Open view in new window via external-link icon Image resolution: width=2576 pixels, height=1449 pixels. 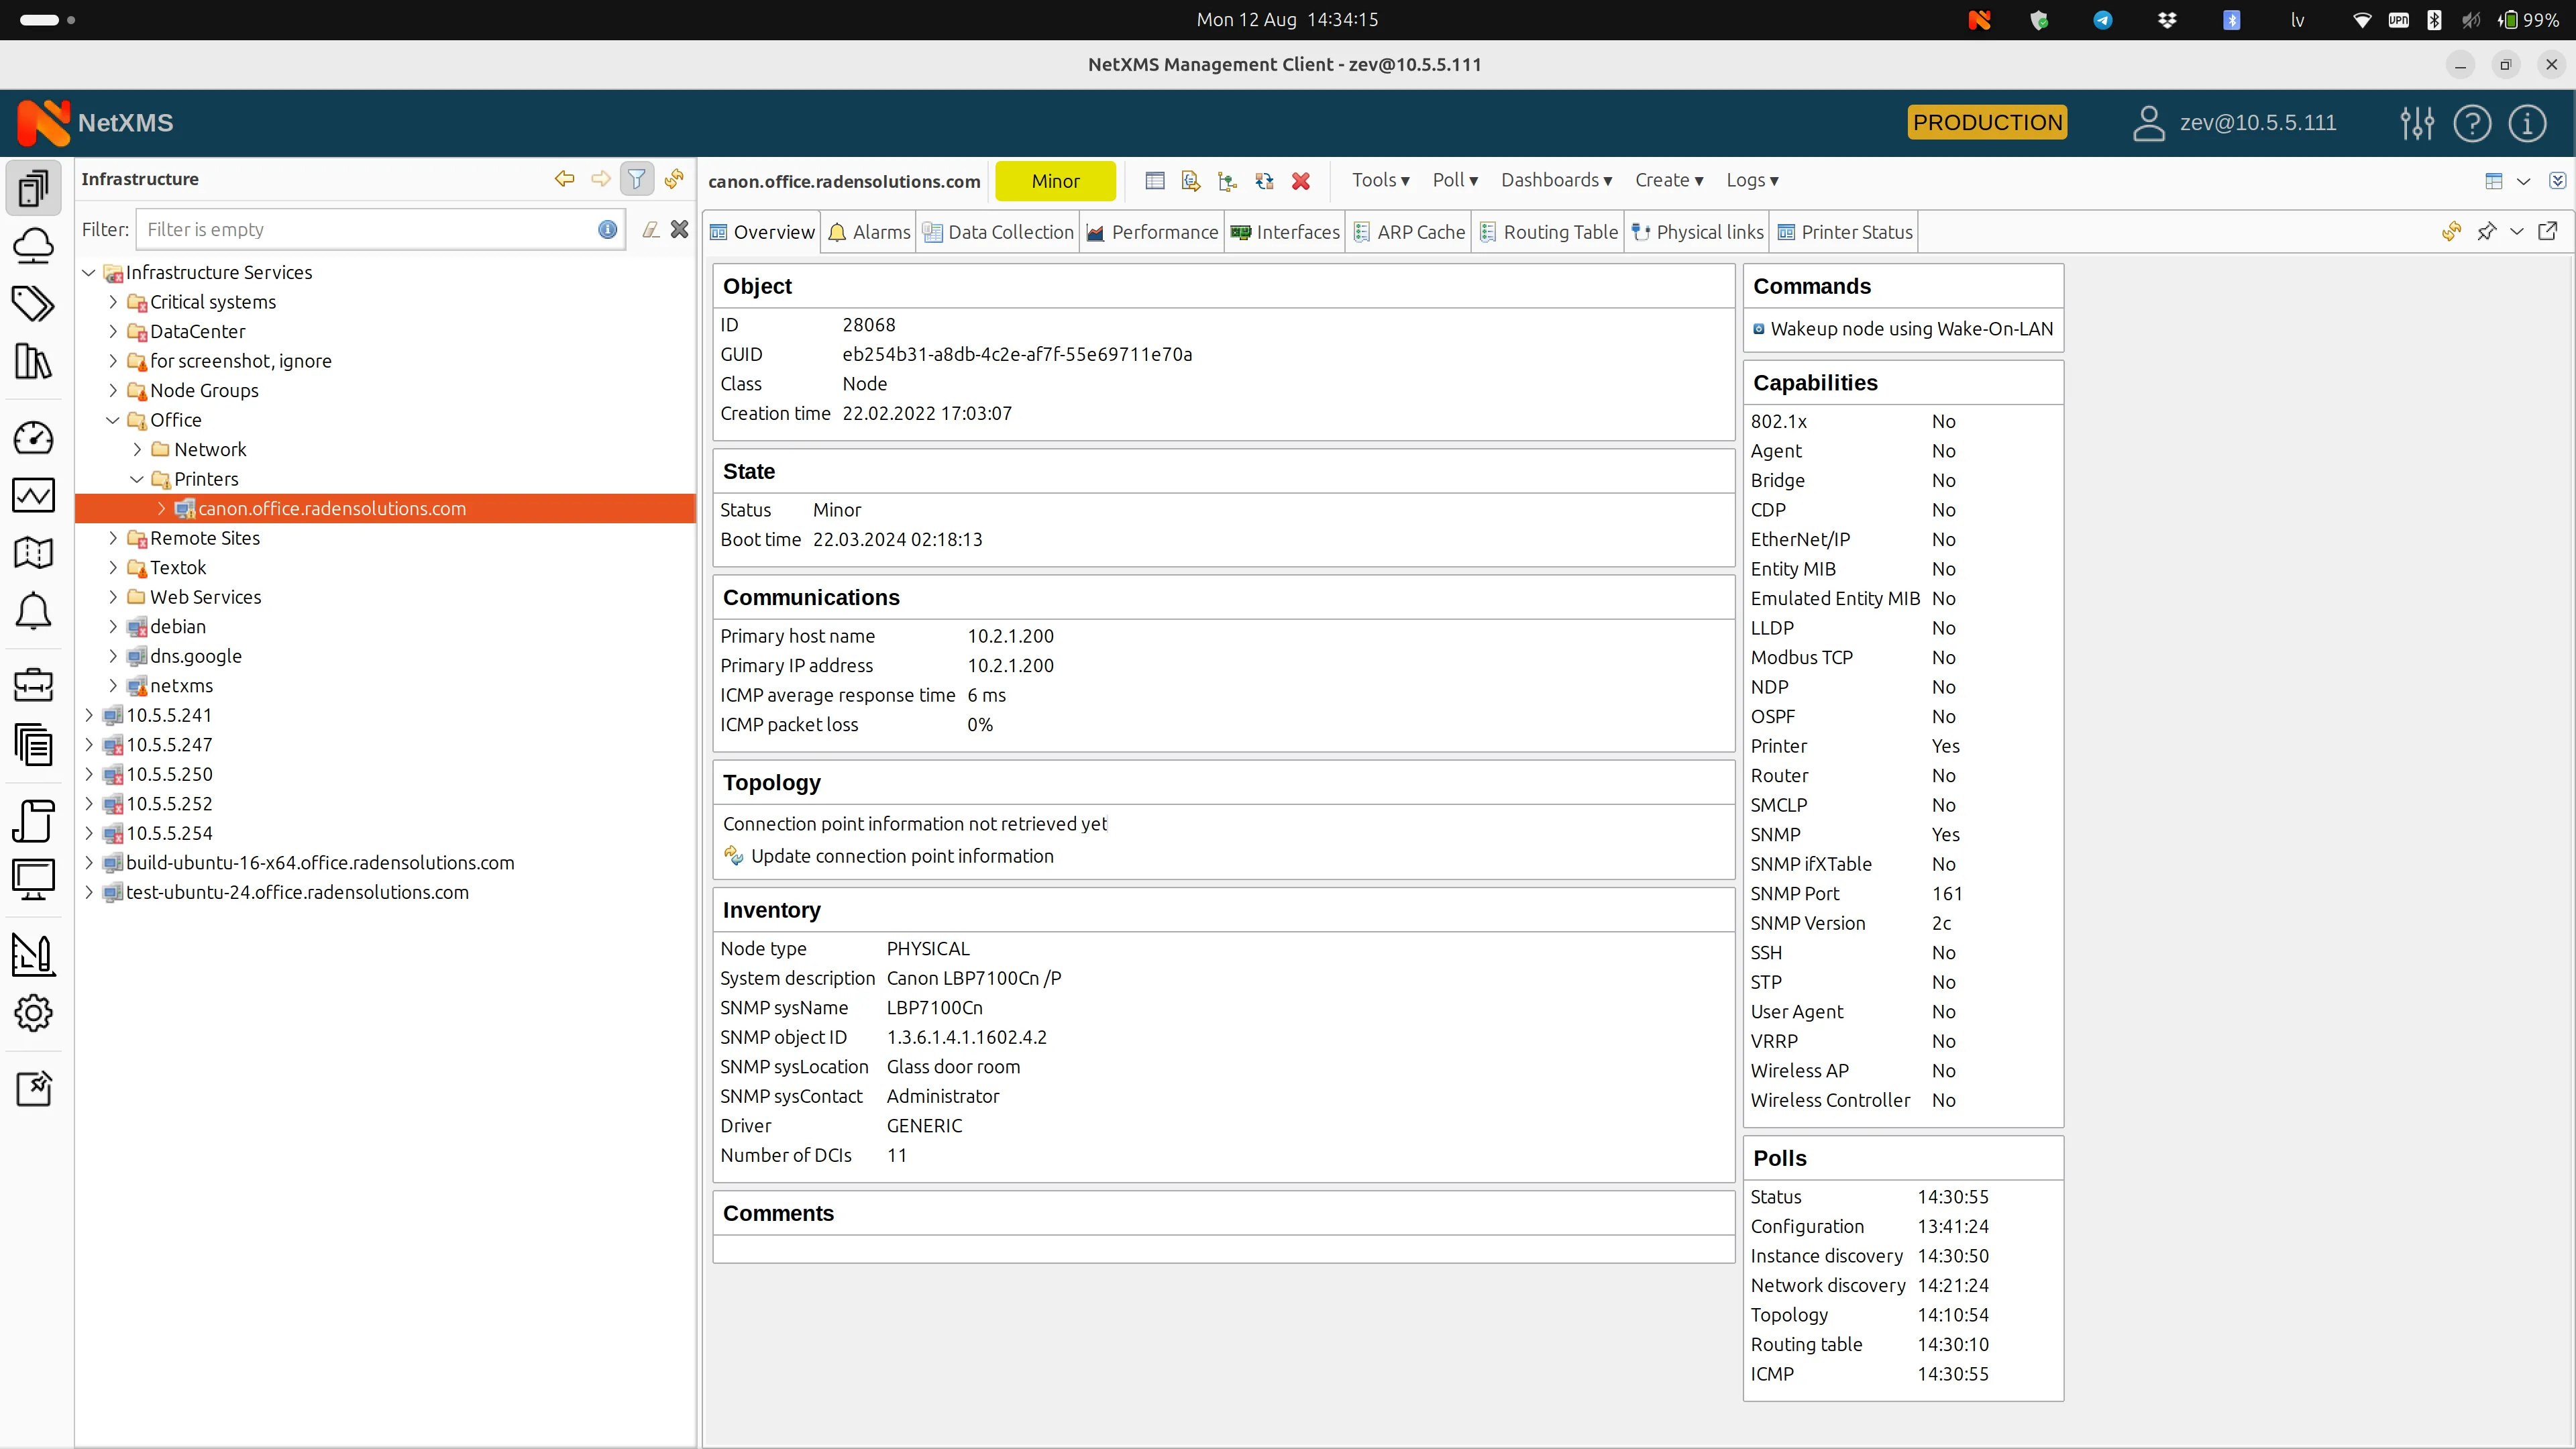coord(2548,231)
